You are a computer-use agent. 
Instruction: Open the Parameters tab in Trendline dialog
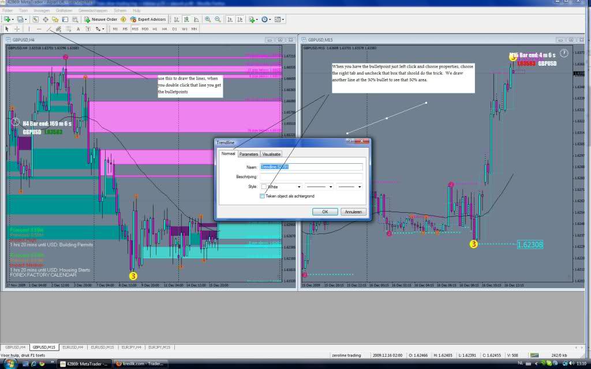(x=249, y=154)
